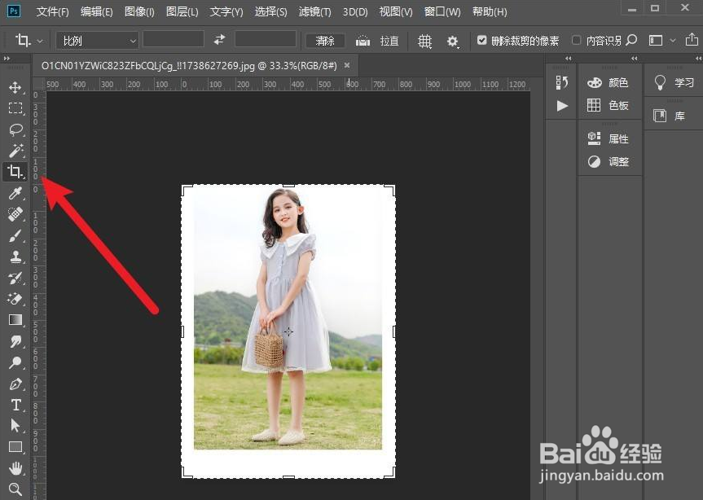
Task: Open the Properties panel
Action: point(608,139)
